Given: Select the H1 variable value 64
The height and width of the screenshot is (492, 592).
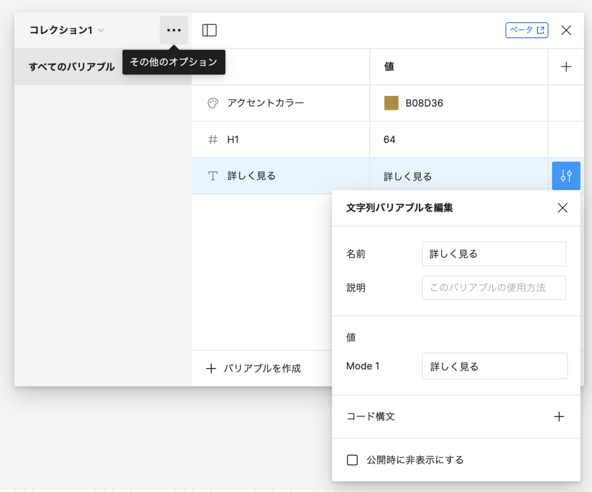Looking at the screenshot, I should tap(390, 139).
